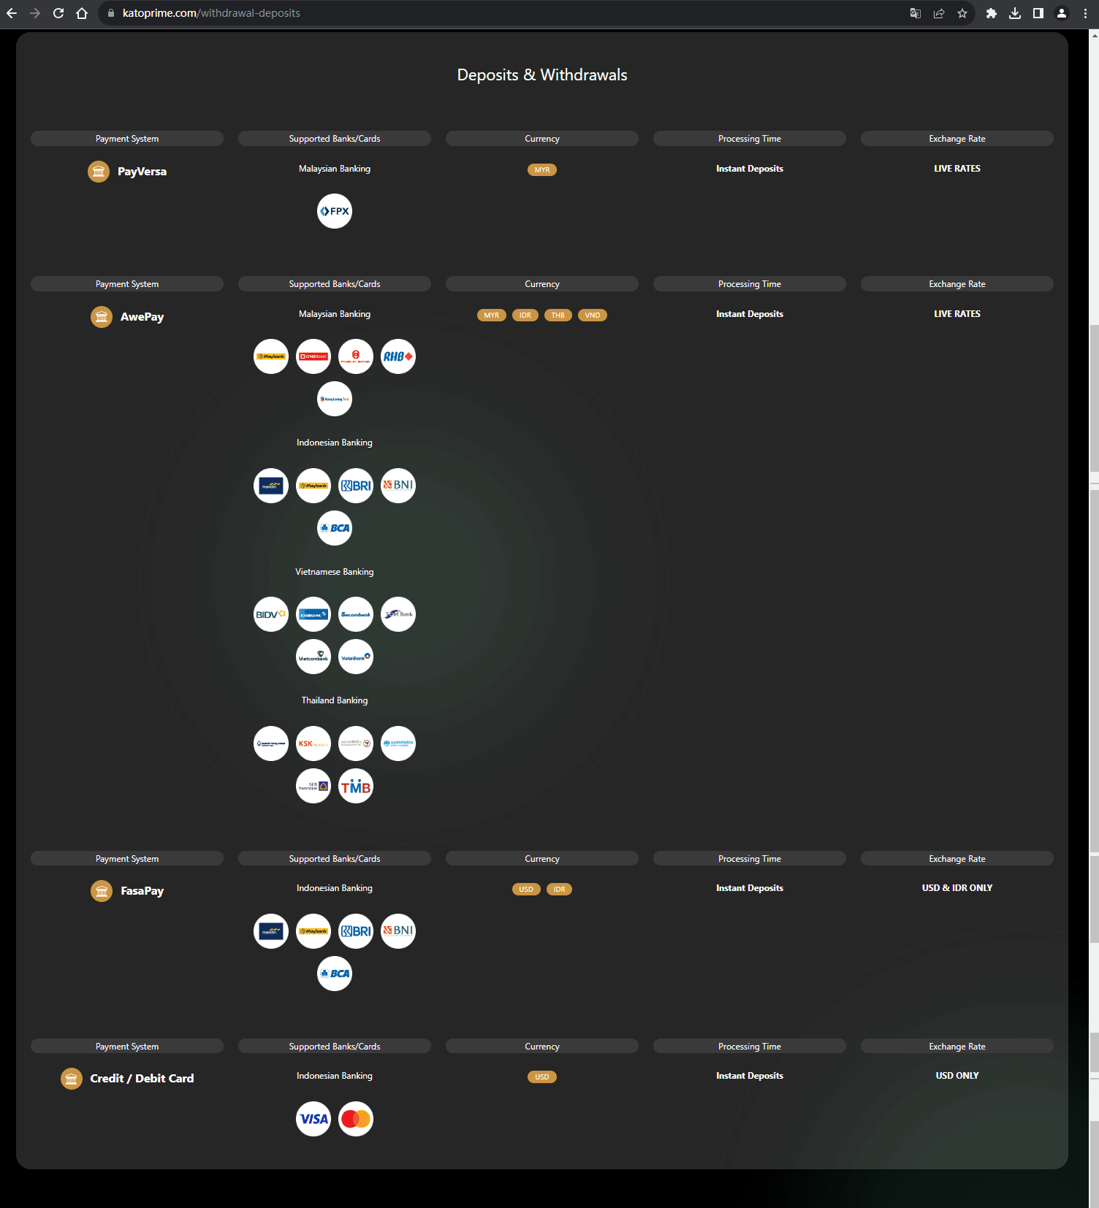
Task: Open the browser extensions puzzle icon
Action: coord(992,13)
